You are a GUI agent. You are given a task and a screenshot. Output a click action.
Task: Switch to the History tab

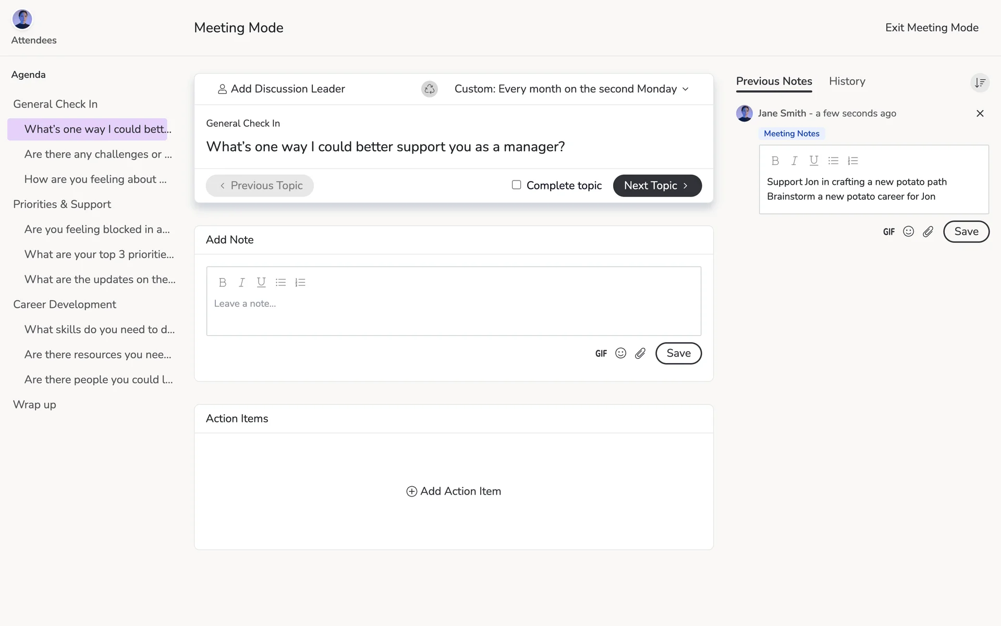tap(847, 81)
